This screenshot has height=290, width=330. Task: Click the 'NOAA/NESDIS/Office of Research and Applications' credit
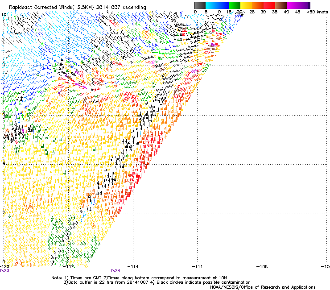(263, 287)
